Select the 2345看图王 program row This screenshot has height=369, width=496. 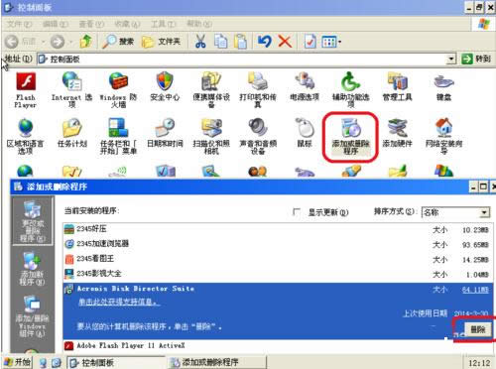coord(277,259)
